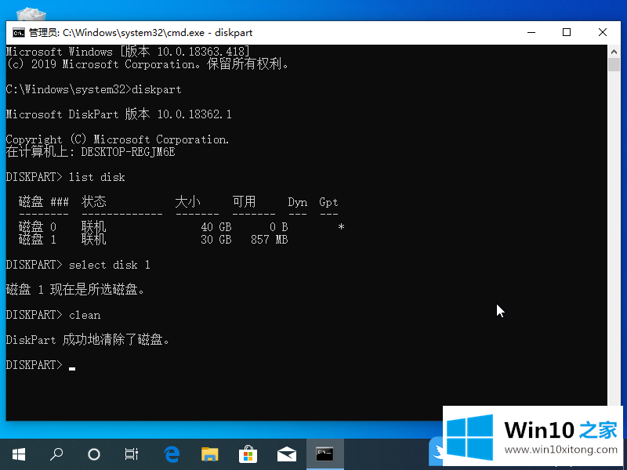Maximize the diskpart command window

click(567, 32)
